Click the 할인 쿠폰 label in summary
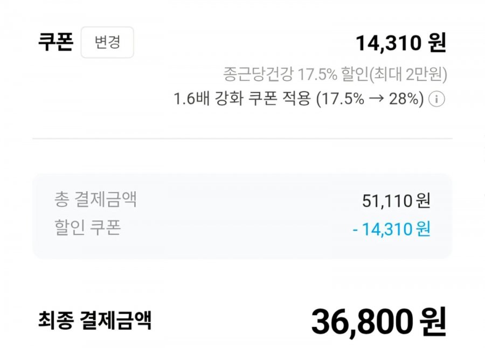The image size is (485, 348). coord(87,228)
